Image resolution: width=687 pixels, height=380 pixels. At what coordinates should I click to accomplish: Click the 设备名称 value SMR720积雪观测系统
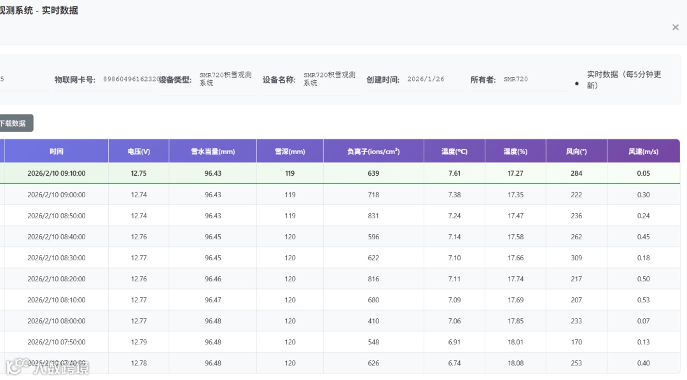tap(329, 79)
